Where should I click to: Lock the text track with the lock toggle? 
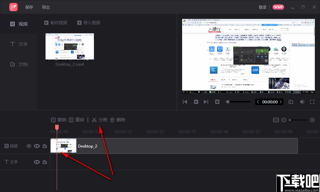(45, 162)
